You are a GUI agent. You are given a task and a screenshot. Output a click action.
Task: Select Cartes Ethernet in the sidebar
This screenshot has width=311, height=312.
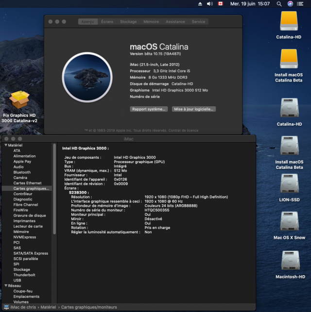point(28,183)
